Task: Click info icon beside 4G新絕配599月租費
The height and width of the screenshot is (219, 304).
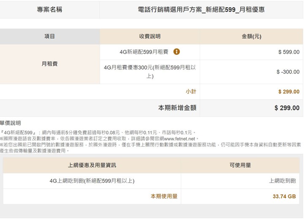Action: tap(176, 52)
